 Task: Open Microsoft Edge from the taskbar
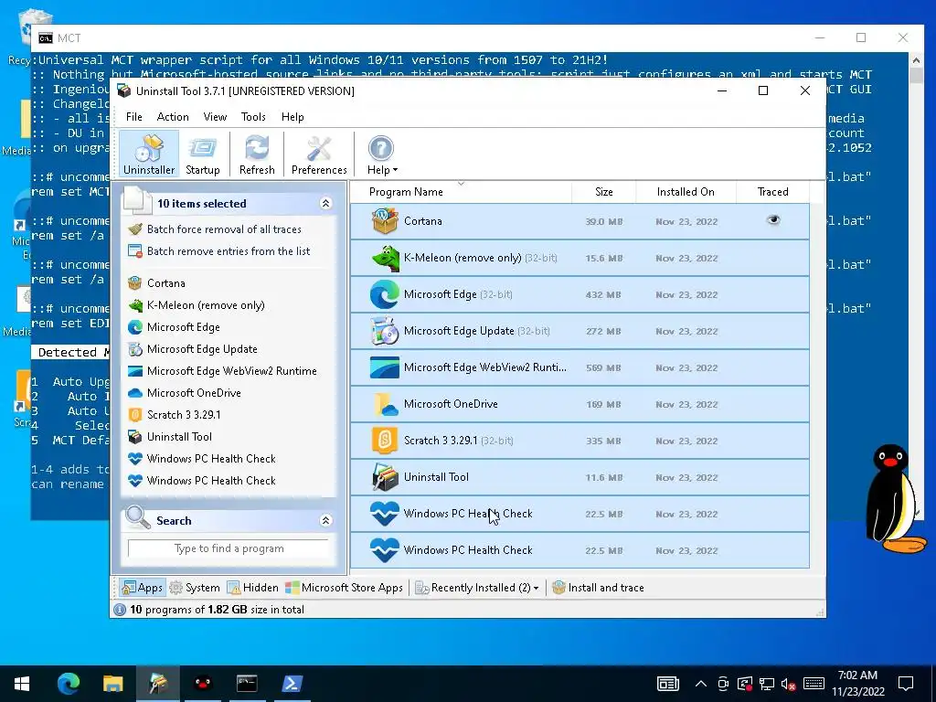pos(68,684)
